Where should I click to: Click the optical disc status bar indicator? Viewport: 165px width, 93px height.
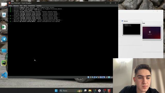[90, 77]
